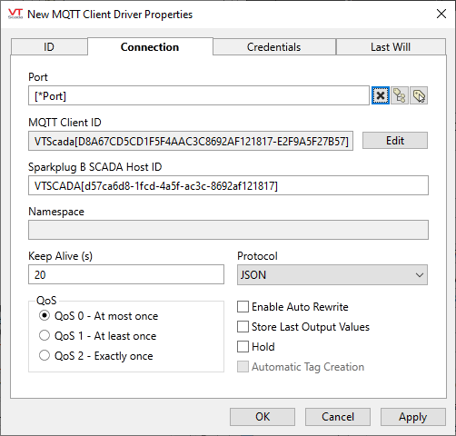
Task: Click the Sparkplug B SCADA Host ID field
Action: [x=228, y=185]
